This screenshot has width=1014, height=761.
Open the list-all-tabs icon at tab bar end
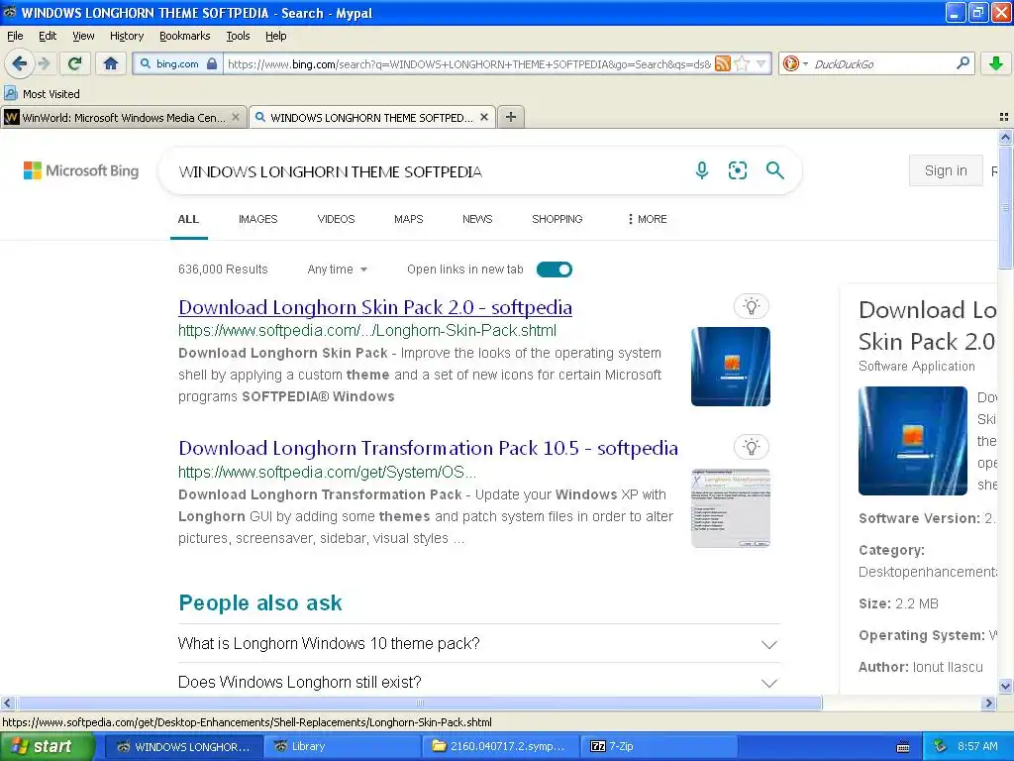[x=1004, y=117]
